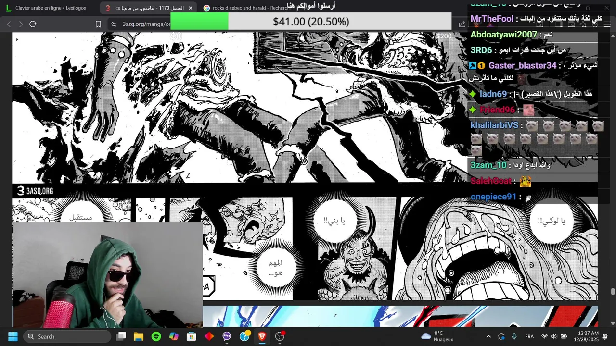Open OBS Studio from the taskbar
The image size is (616, 346).
(x=280, y=336)
